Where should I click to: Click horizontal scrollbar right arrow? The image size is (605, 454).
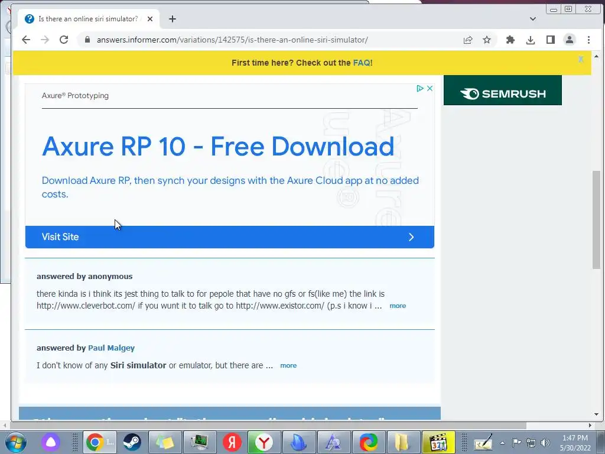(x=590, y=425)
